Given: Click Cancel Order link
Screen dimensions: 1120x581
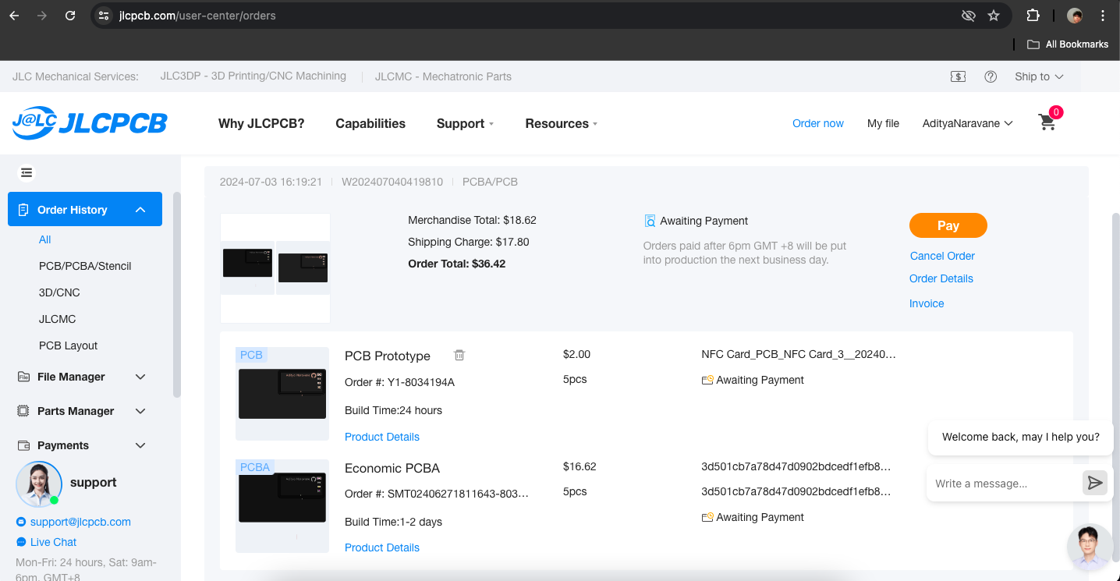Looking at the screenshot, I should pos(942,256).
